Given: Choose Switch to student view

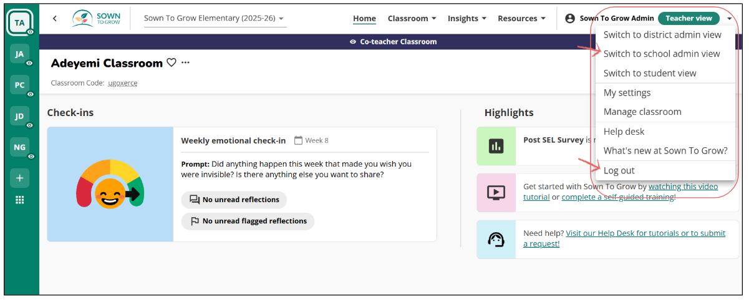Looking at the screenshot, I should pyautogui.click(x=665, y=73).
